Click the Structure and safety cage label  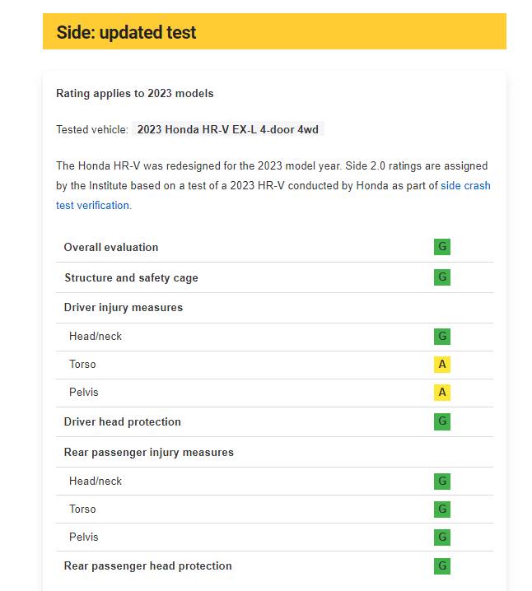(131, 277)
